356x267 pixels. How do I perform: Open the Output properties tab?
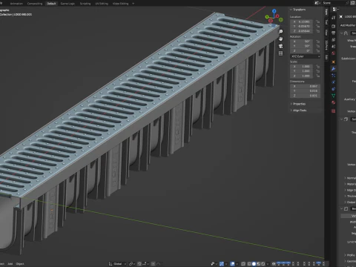tap(333, 33)
